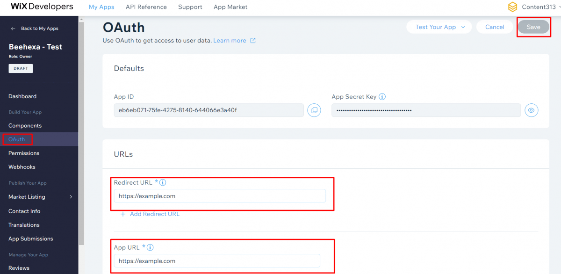Viewport: 561px width, 274px height.
Task: Open Permissions in the sidebar
Action: [24, 153]
